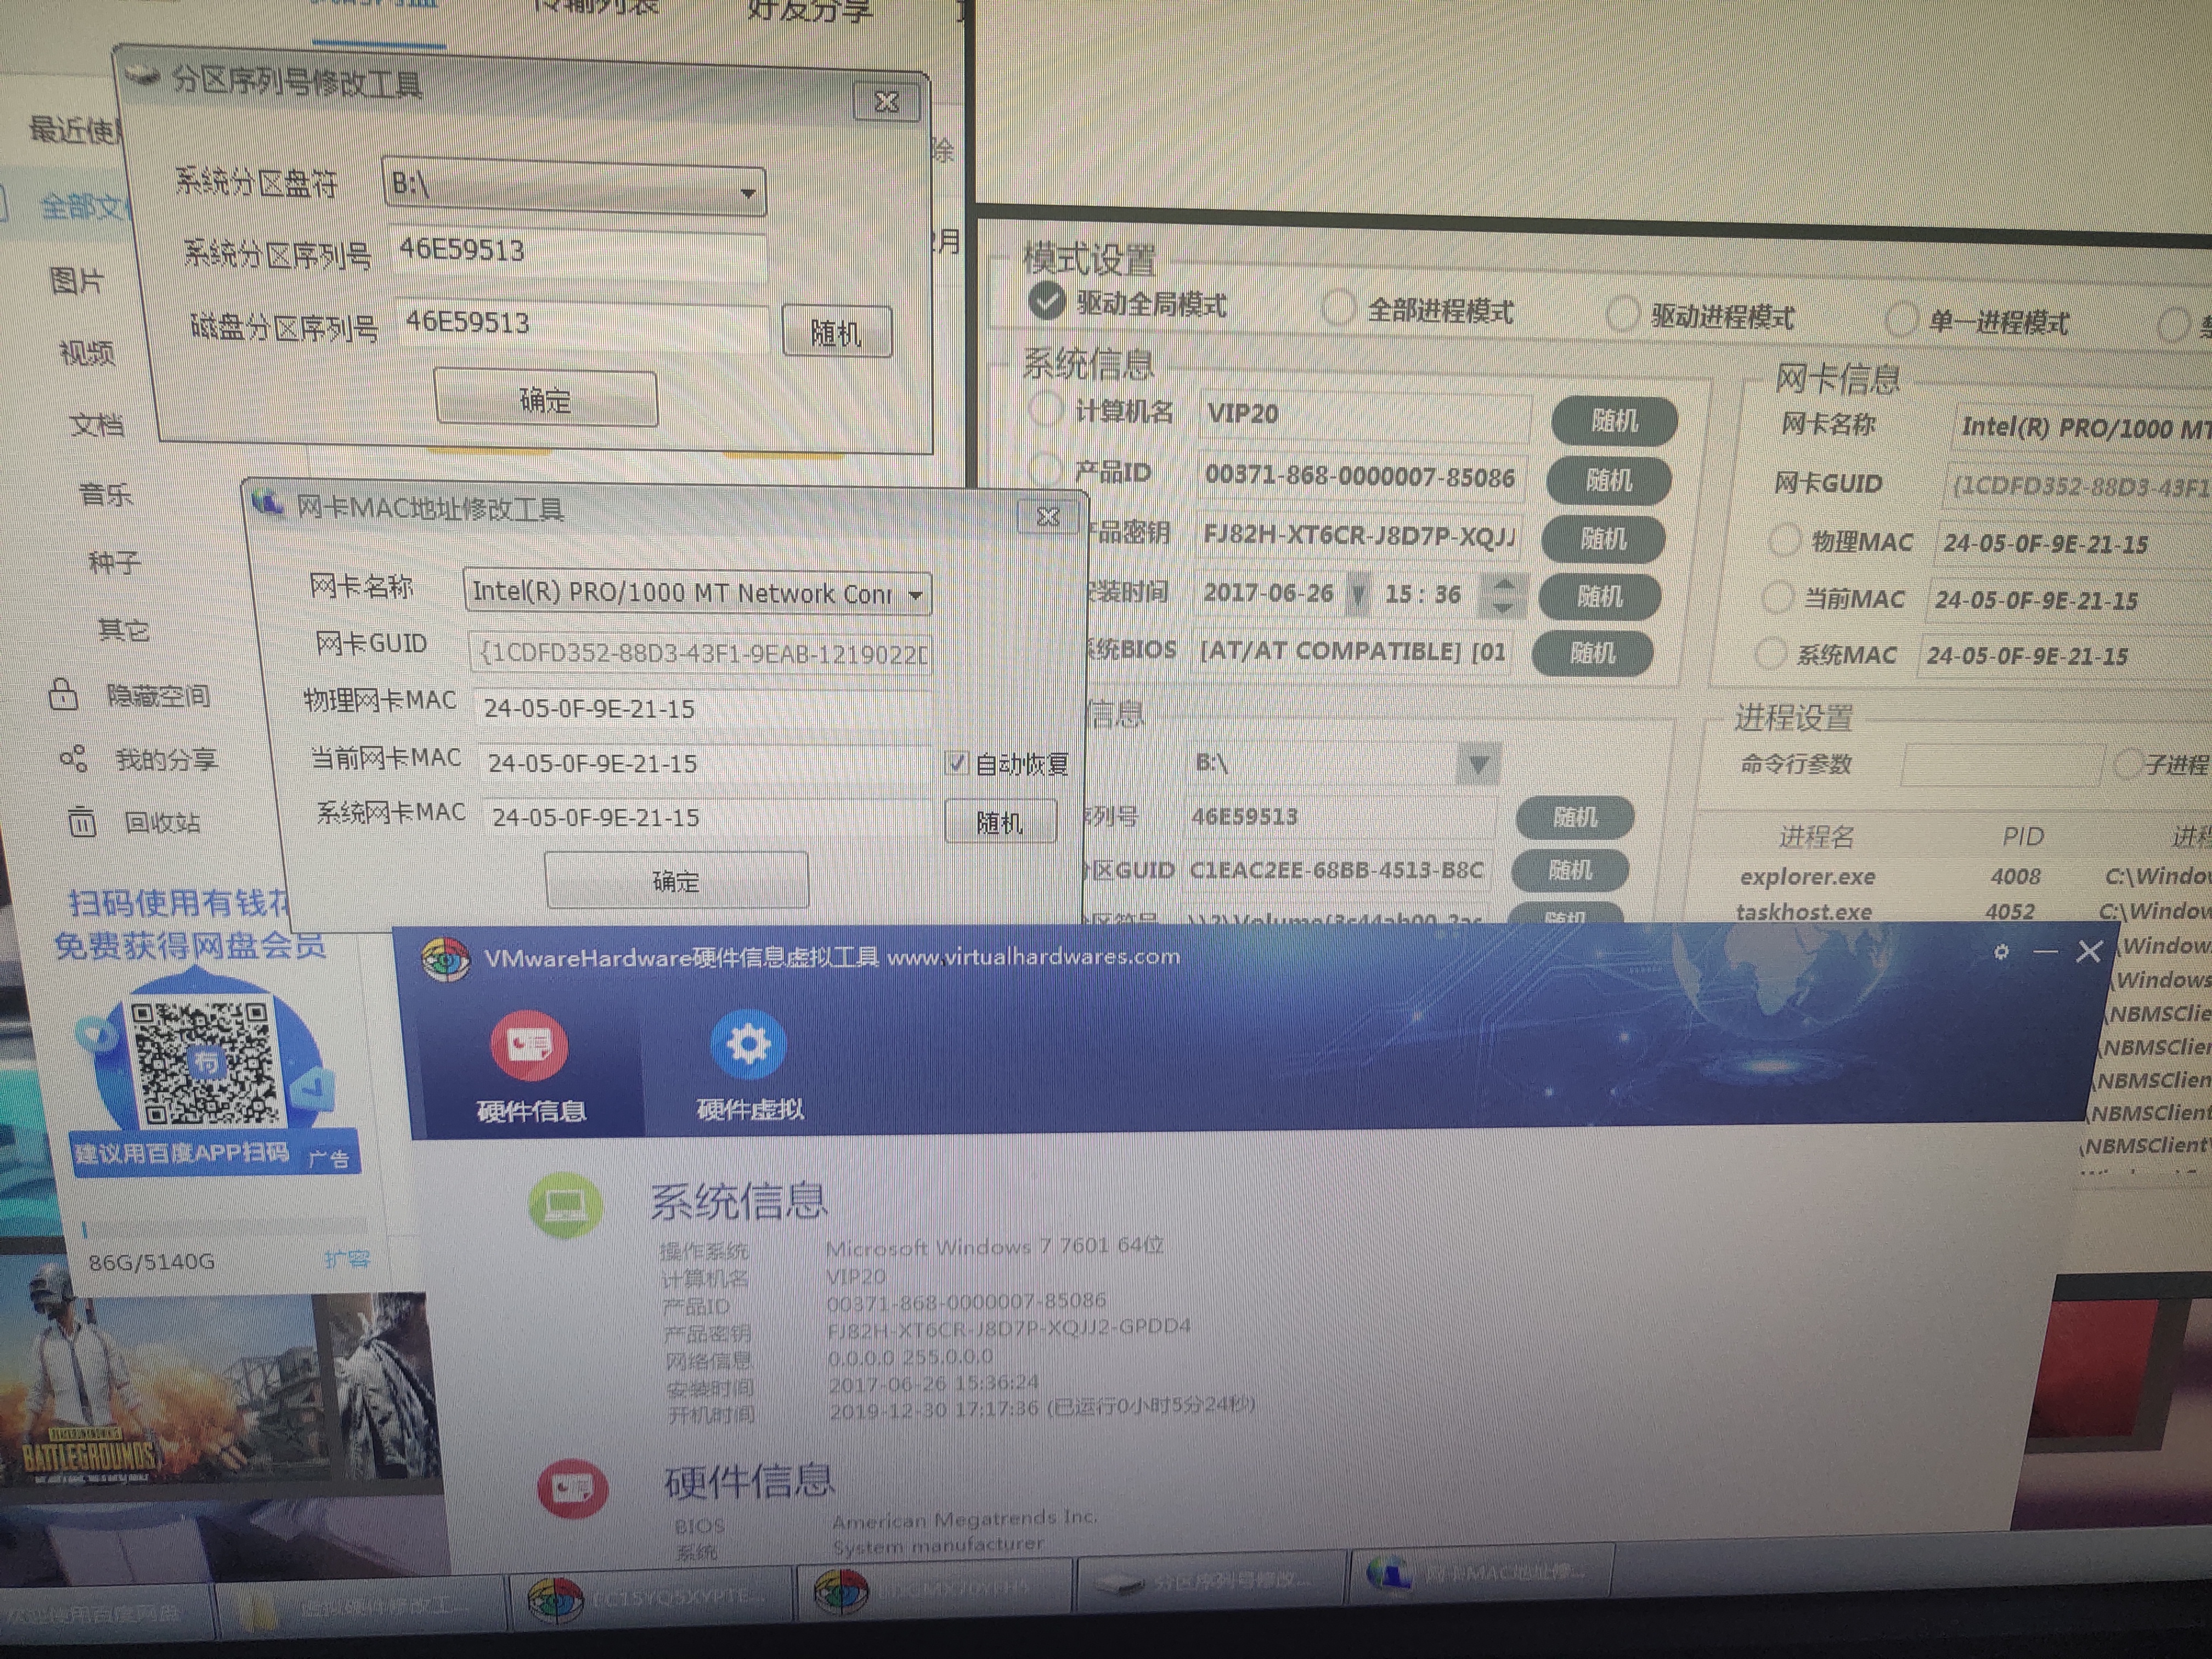Randomize 产品密钥 with its 随机 button
This screenshot has height=1659, width=2212.
point(1603,539)
